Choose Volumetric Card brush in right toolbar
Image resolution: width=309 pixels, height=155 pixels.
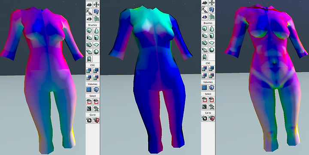(205, 57)
